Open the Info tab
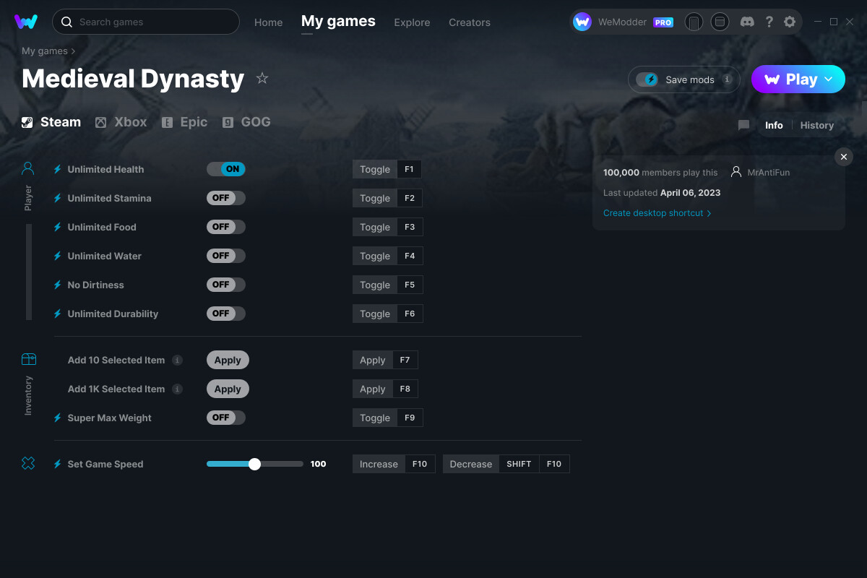 pos(774,125)
